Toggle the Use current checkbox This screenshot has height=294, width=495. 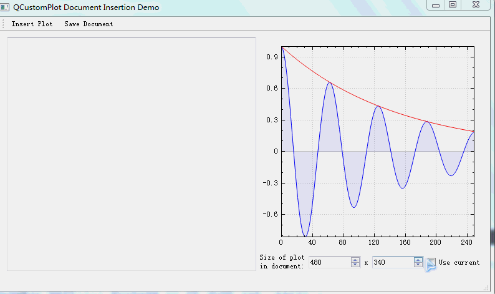(431, 262)
